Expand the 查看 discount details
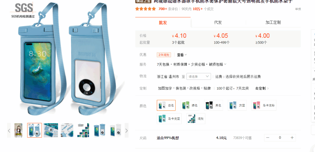315x152 pixels. tap(182, 55)
